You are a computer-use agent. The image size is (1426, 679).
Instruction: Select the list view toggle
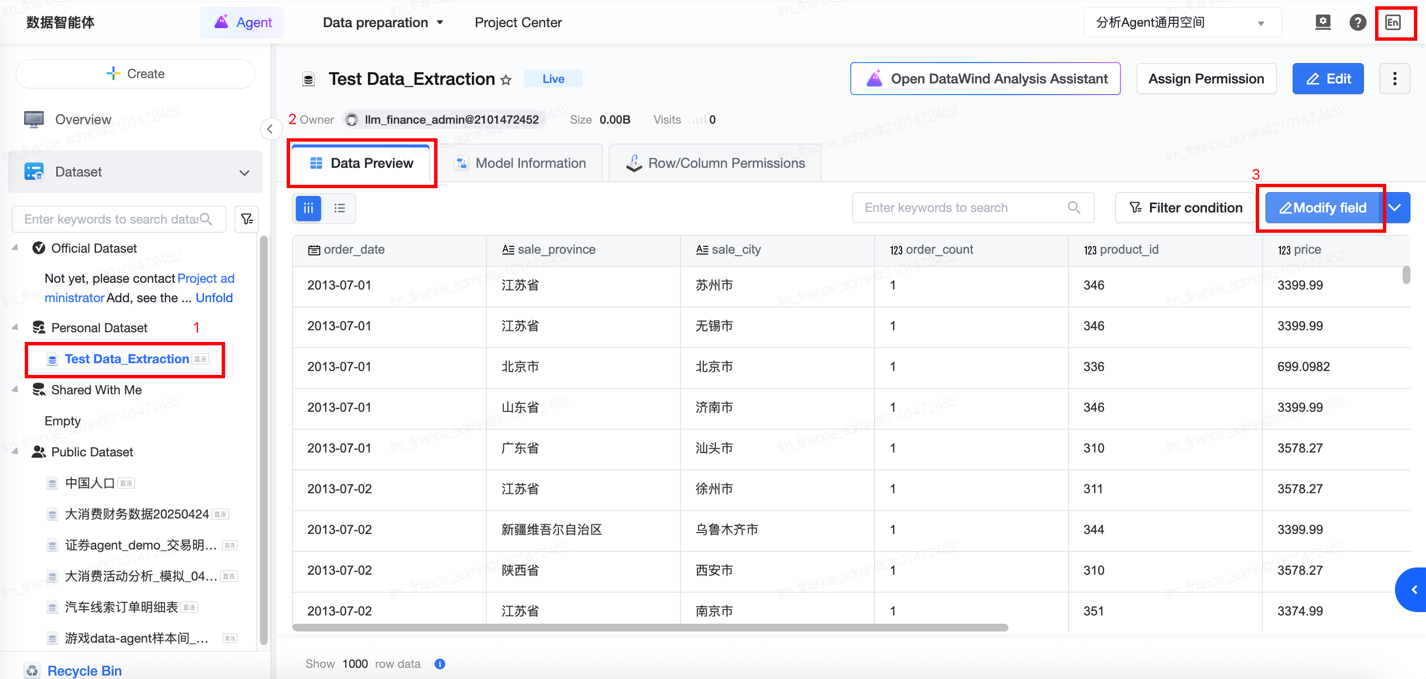(340, 208)
